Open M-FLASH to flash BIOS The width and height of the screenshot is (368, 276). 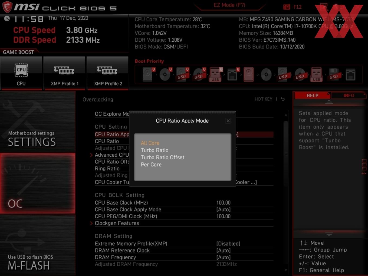click(x=38, y=245)
